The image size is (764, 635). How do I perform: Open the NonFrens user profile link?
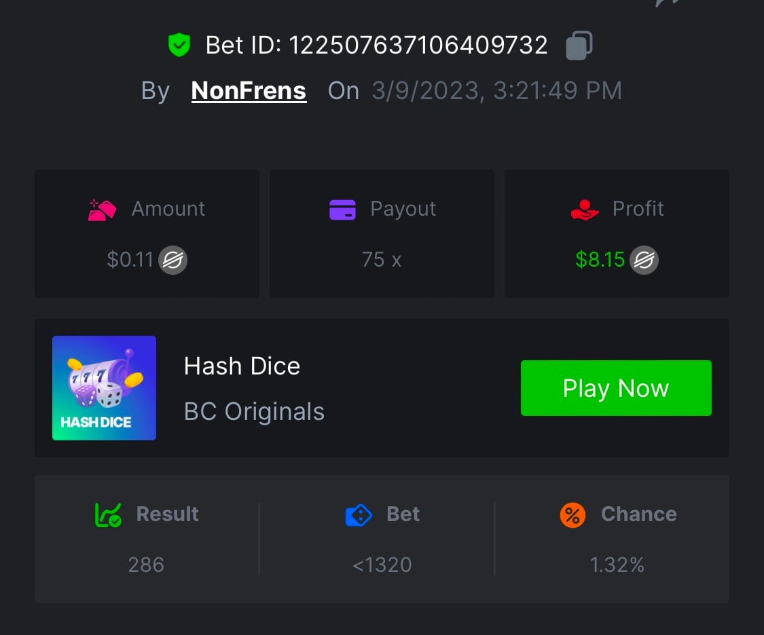249,91
